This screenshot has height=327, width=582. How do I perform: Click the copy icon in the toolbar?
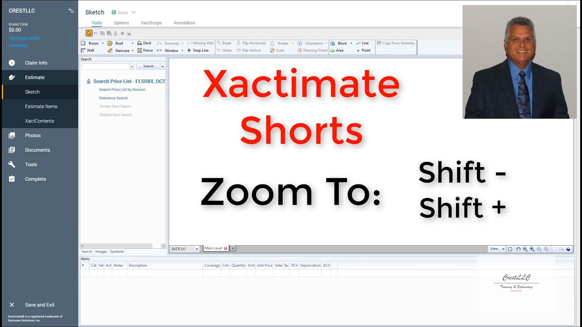(x=102, y=33)
